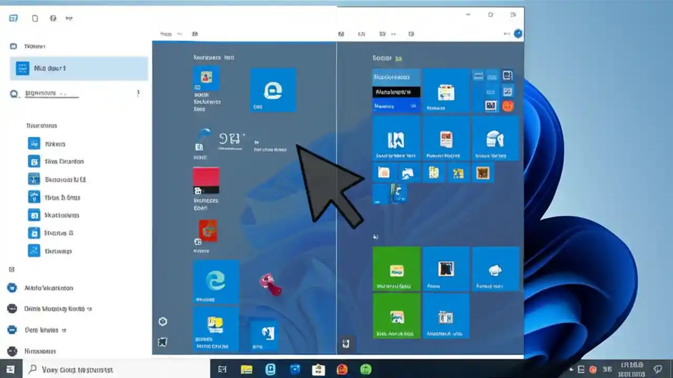Open the orange Firefox icon on the taskbar
Screen dimensions: 673x378
coord(342,370)
